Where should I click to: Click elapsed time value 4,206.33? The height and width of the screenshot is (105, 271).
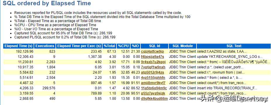[26, 88]
